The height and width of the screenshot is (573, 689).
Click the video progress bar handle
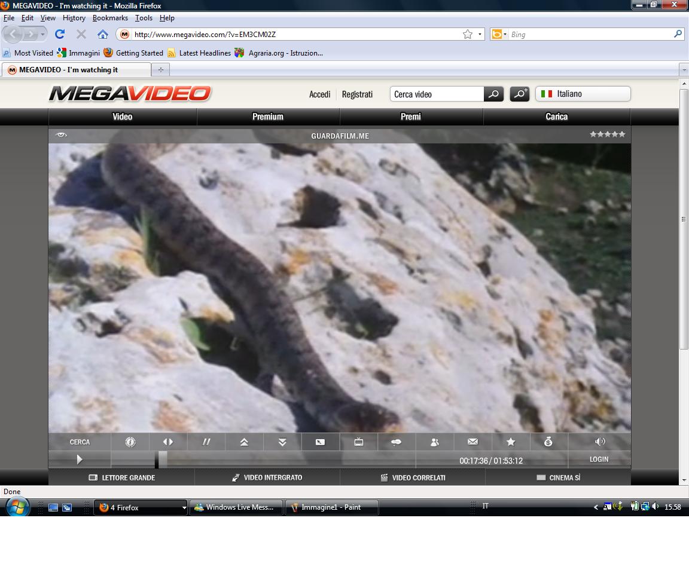coord(163,459)
